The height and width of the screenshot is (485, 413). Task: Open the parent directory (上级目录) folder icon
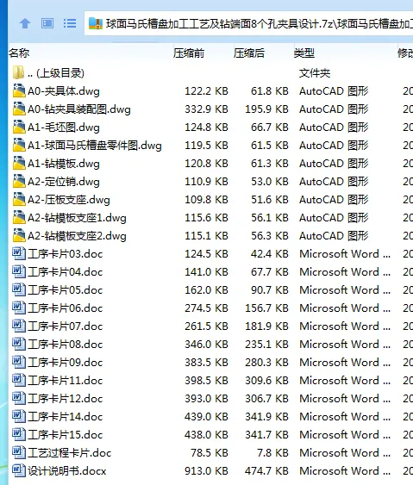18,72
